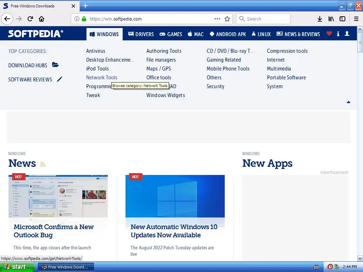Go to the Linux section
This screenshot has width=363, height=272.
tap(261, 34)
